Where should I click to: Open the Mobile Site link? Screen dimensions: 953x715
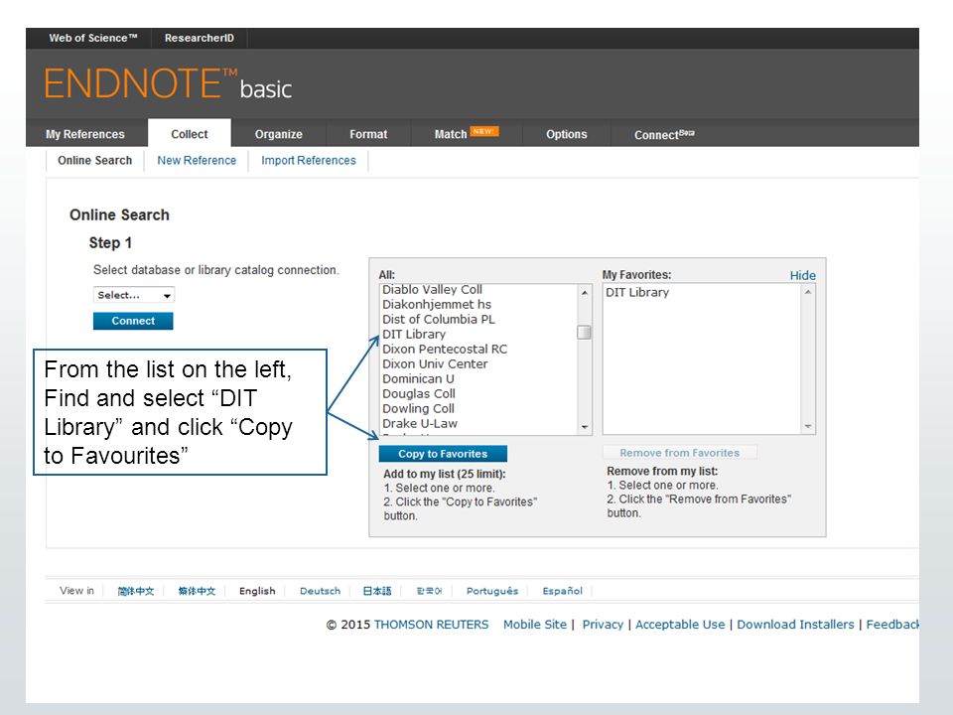click(535, 625)
